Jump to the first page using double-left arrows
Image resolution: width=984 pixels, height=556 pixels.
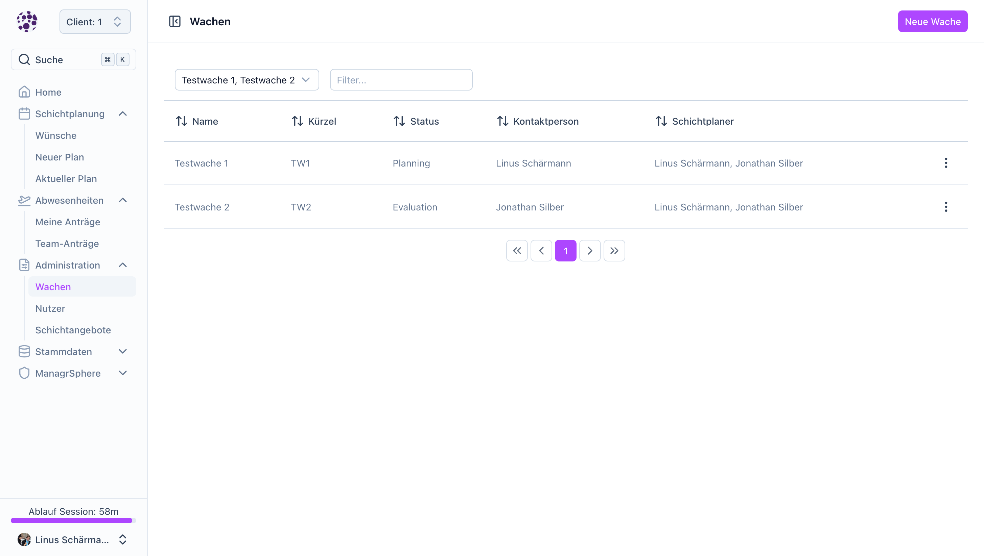click(x=517, y=251)
